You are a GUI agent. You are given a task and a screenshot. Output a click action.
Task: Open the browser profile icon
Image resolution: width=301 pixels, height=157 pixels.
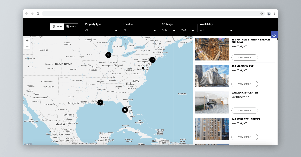coord(269,14)
